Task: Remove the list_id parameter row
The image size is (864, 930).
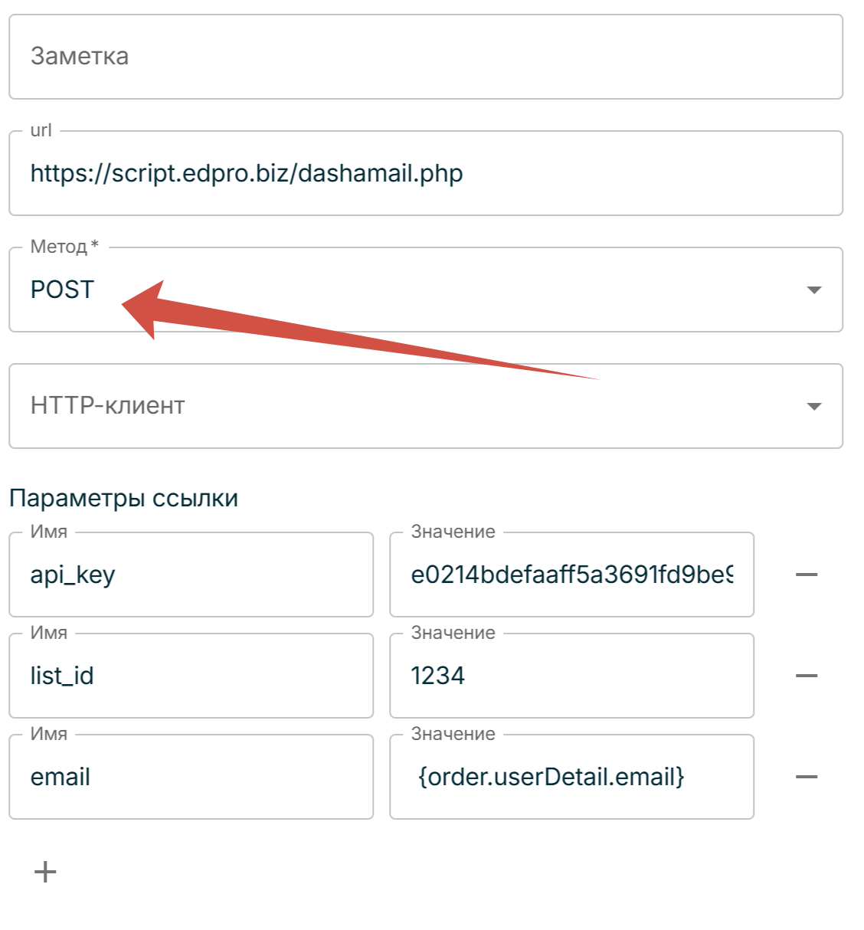Action: tap(807, 676)
